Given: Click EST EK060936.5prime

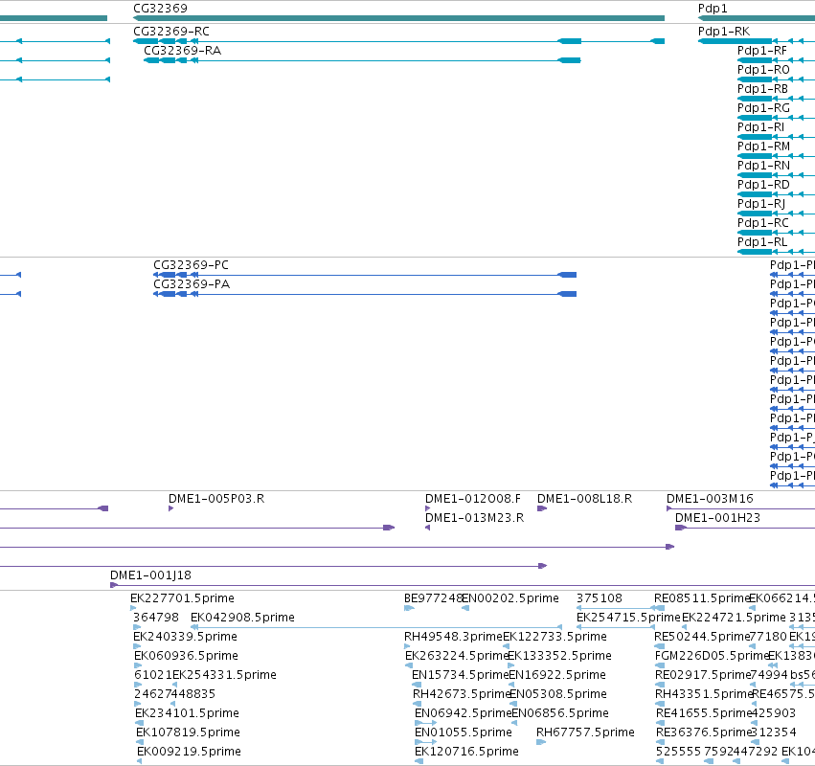Looking at the screenshot, I should tap(186, 656).
